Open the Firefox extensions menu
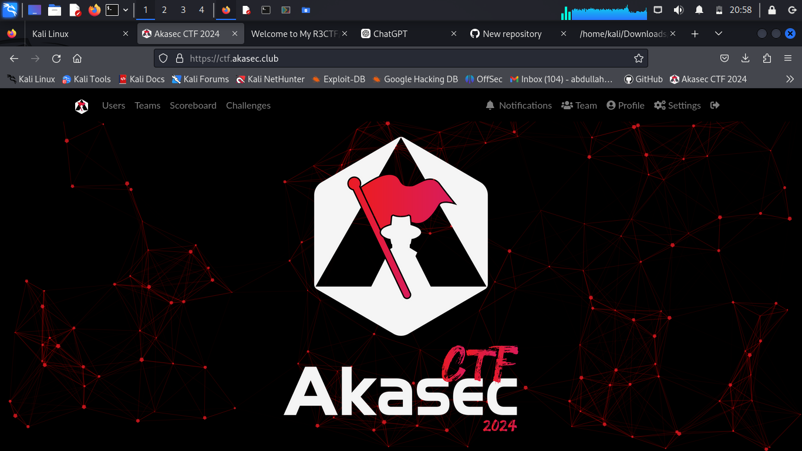 [x=767, y=58]
